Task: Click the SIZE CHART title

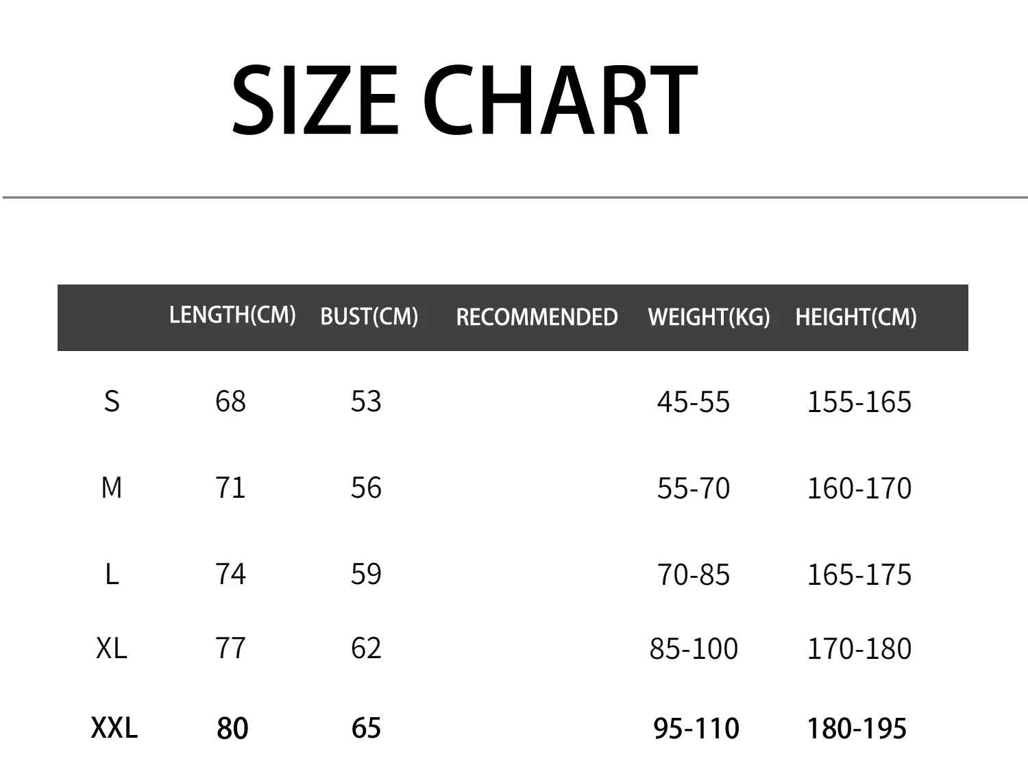Action: [x=464, y=99]
